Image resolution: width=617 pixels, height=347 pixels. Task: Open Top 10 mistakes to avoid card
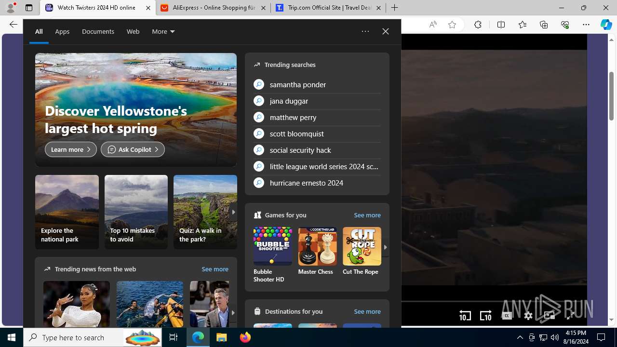click(136, 212)
